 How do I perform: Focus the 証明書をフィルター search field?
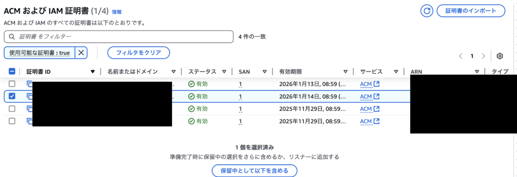click(x=118, y=37)
